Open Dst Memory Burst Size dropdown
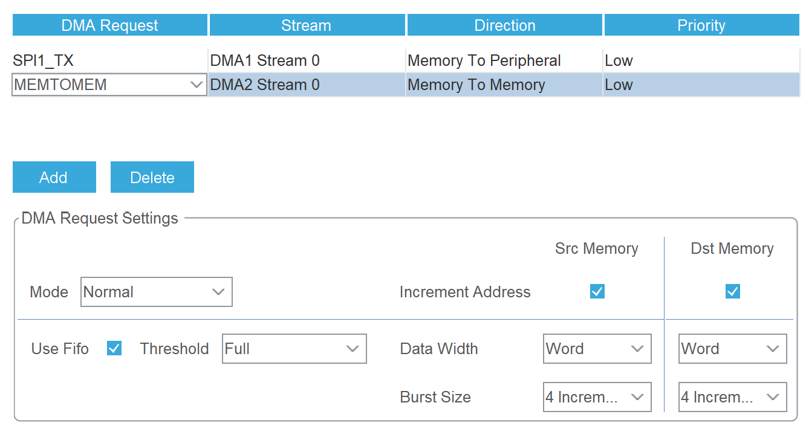 732,397
